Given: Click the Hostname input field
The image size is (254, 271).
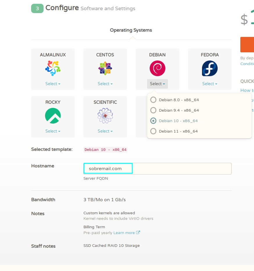Looking at the screenshot, I should pyautogui.click(x=158, y=169).
